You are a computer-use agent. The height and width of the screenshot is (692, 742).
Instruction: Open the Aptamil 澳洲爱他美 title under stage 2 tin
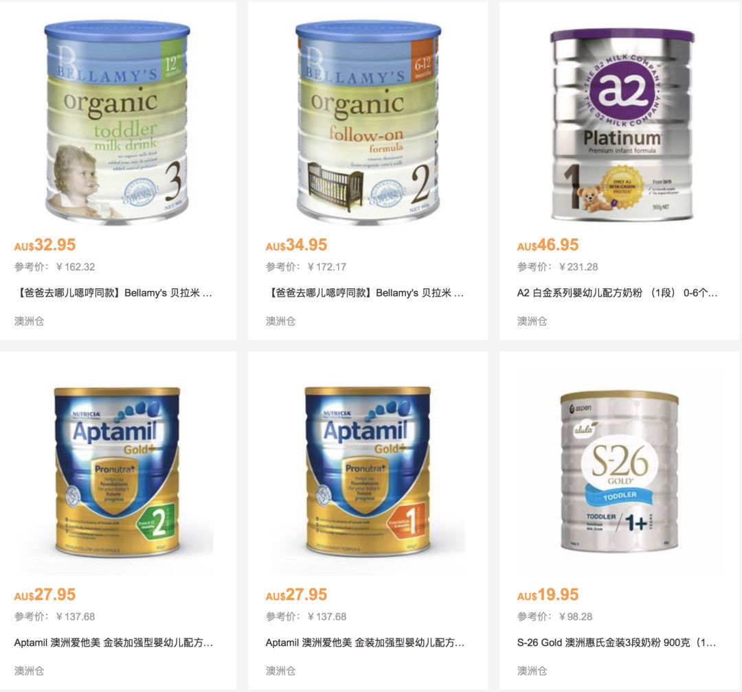[x=113, y=643]
